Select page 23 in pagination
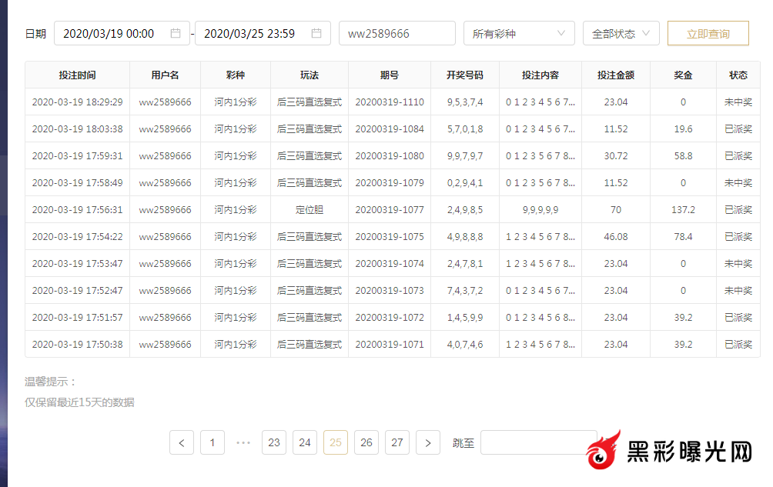 [x=274, y=442]
